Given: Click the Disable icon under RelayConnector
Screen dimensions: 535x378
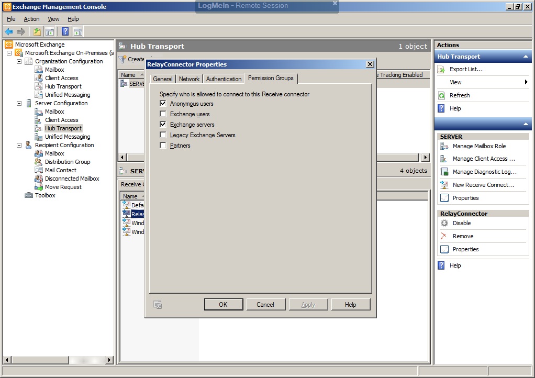Looking at the screenshot, I should 444,223.
